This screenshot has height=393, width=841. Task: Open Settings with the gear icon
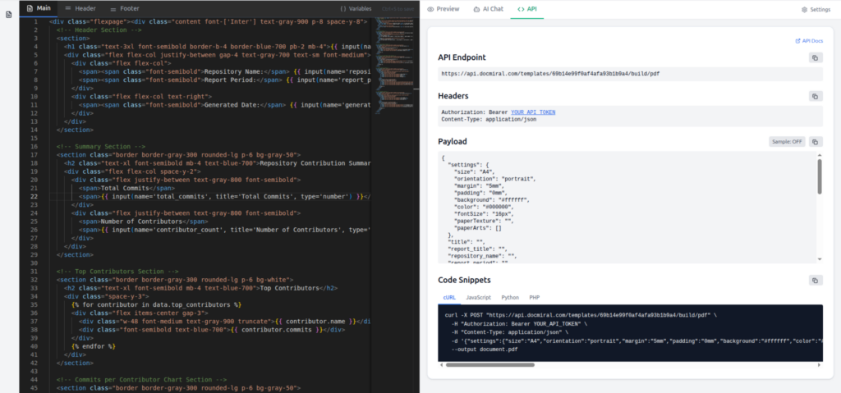click(816, 10)
